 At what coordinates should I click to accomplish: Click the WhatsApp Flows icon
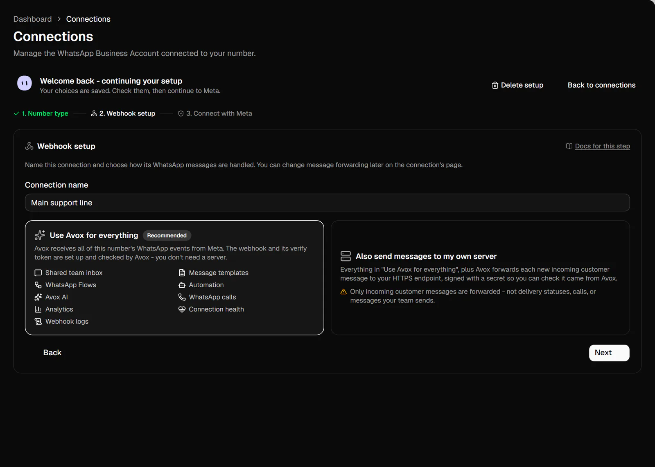tap(38, 285)
